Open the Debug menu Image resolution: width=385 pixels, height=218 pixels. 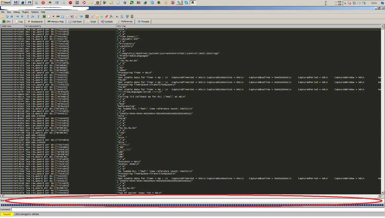tap(16, 12)
